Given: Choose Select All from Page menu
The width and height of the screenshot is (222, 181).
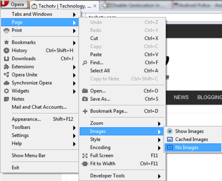Looking at the screenshot, I should [122, 71].
